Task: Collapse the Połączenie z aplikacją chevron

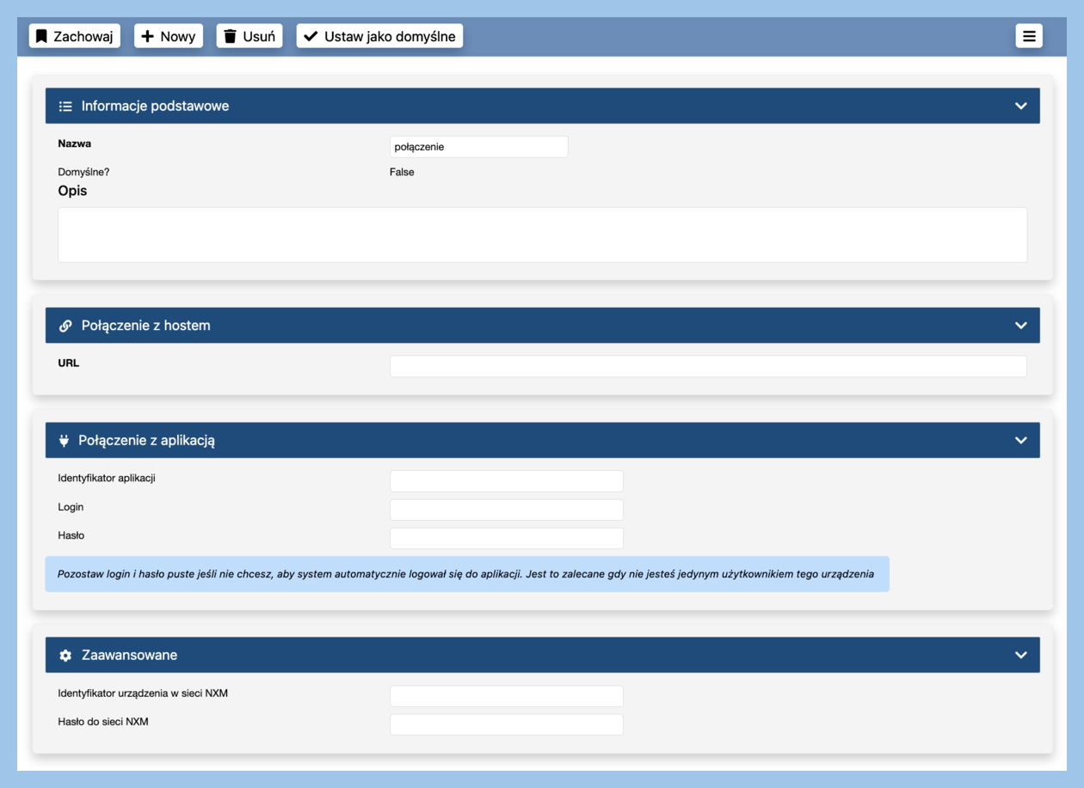Action: coord(1020,440)
